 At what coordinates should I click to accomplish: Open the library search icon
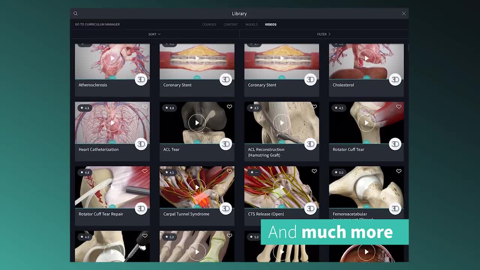pos(75,13)
